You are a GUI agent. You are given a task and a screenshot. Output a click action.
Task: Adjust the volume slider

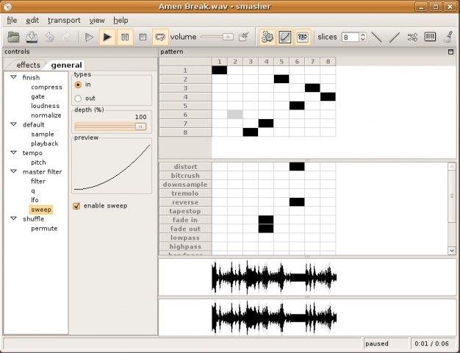217,37
